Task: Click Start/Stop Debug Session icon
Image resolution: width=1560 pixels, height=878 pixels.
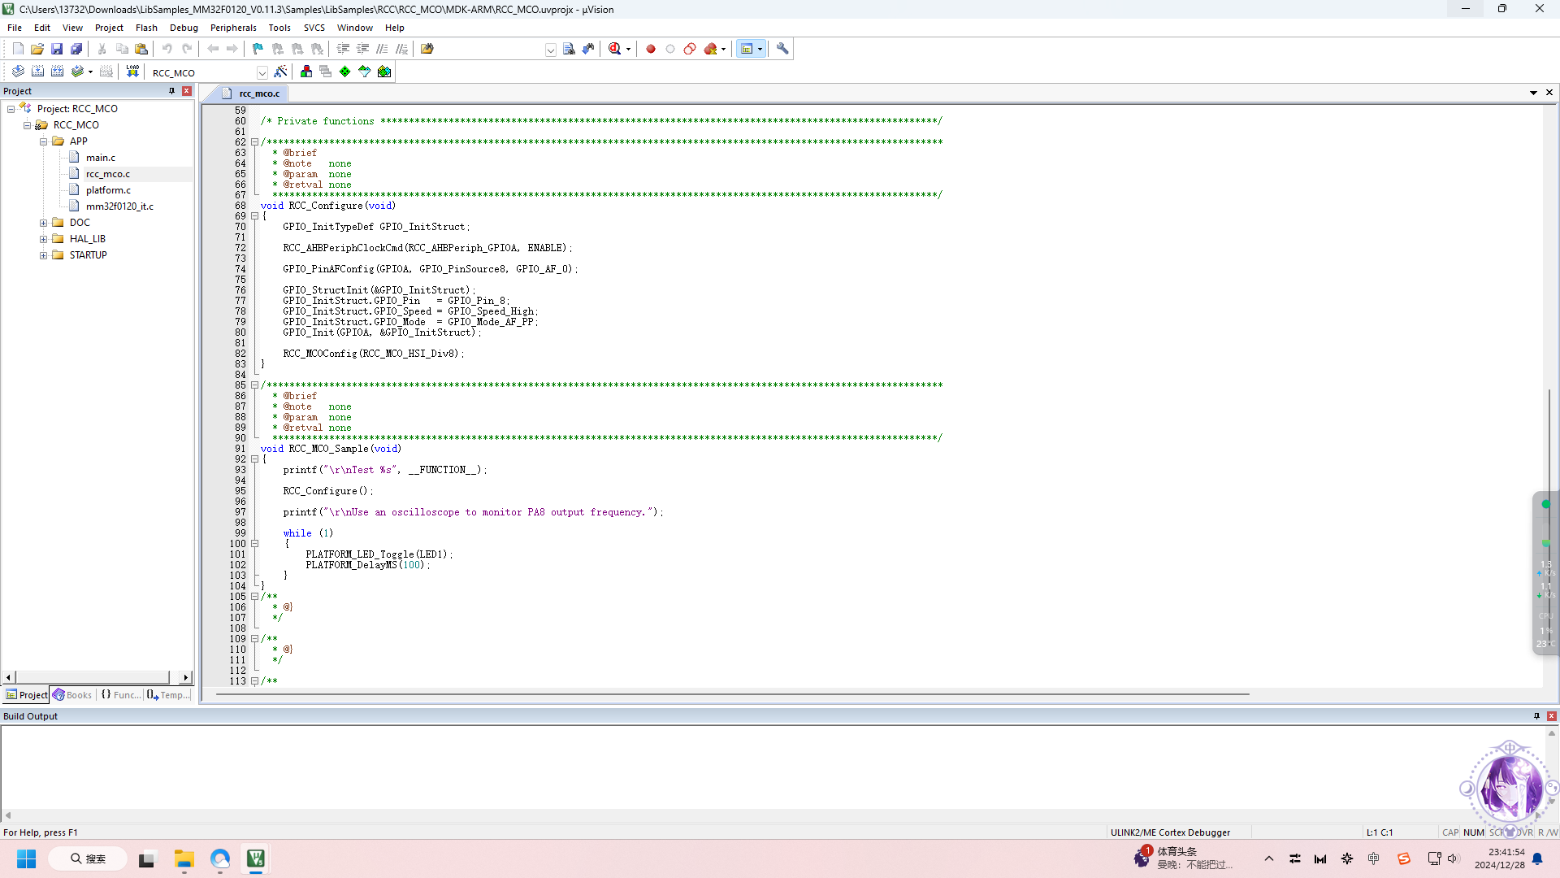Action: click(x=616, y=49)
